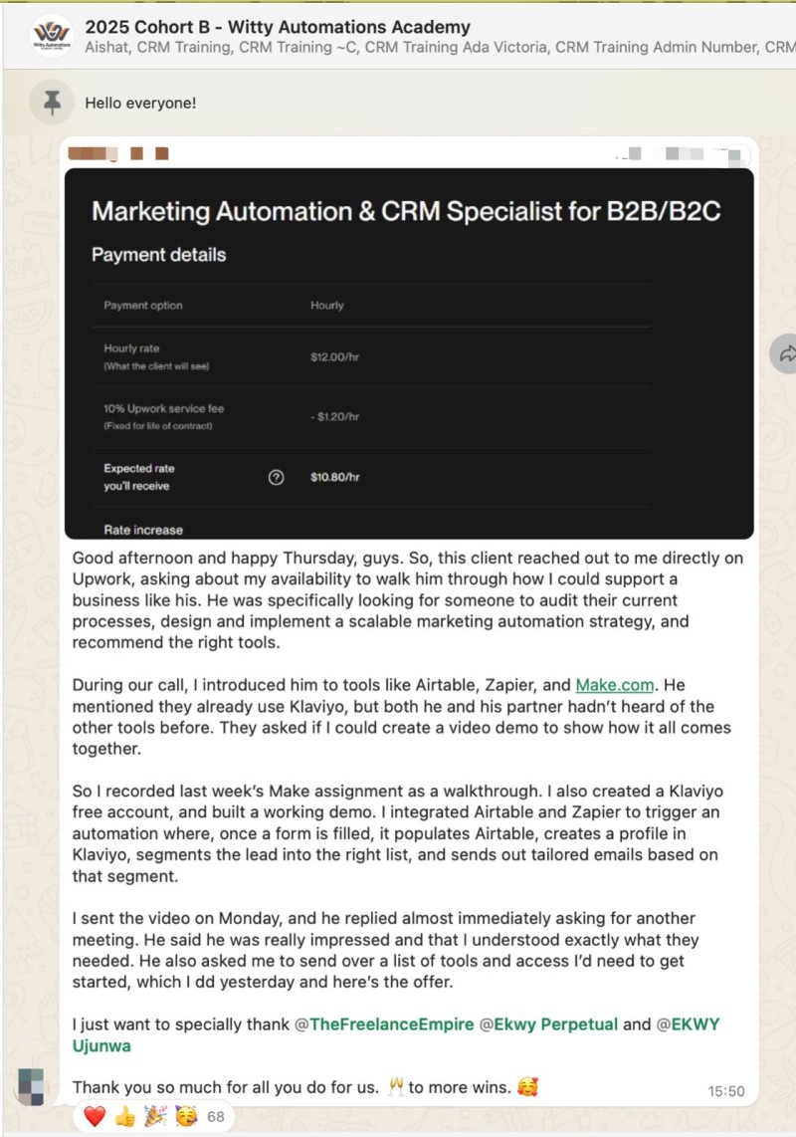Click the 15:50 message timestamp
The height and width of the screenshot is (1137, 796).
click(726, 1090)
